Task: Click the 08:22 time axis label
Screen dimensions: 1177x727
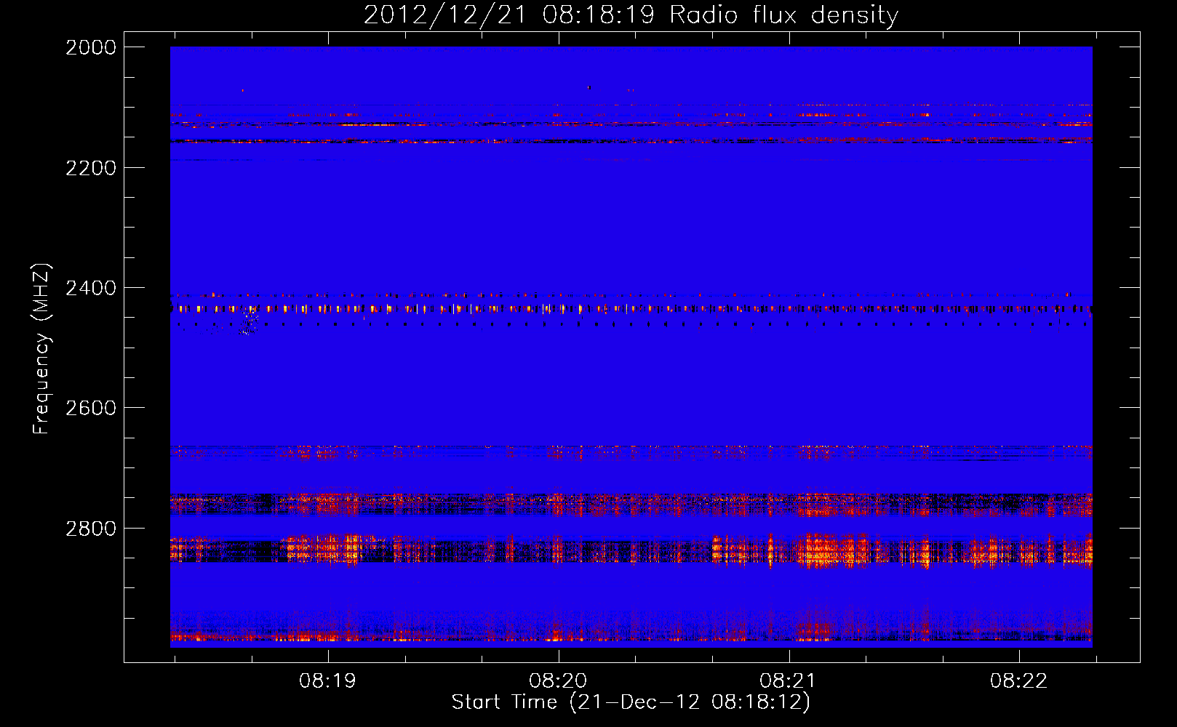Action: click(x=1019, y=681)
